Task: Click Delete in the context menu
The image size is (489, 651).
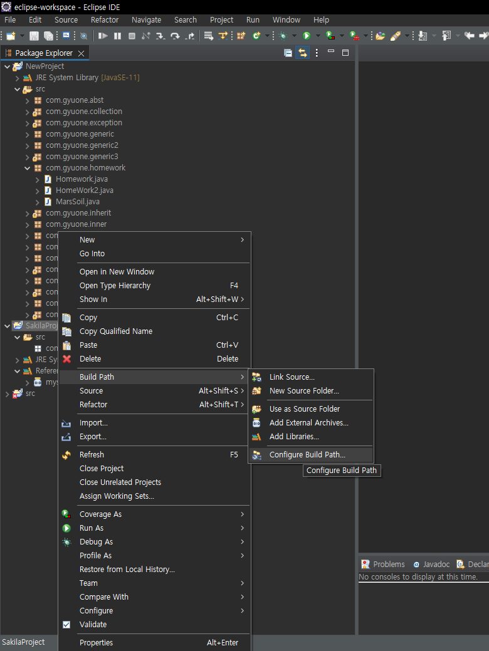Action: pyautogui.click(x=155, y=359)
